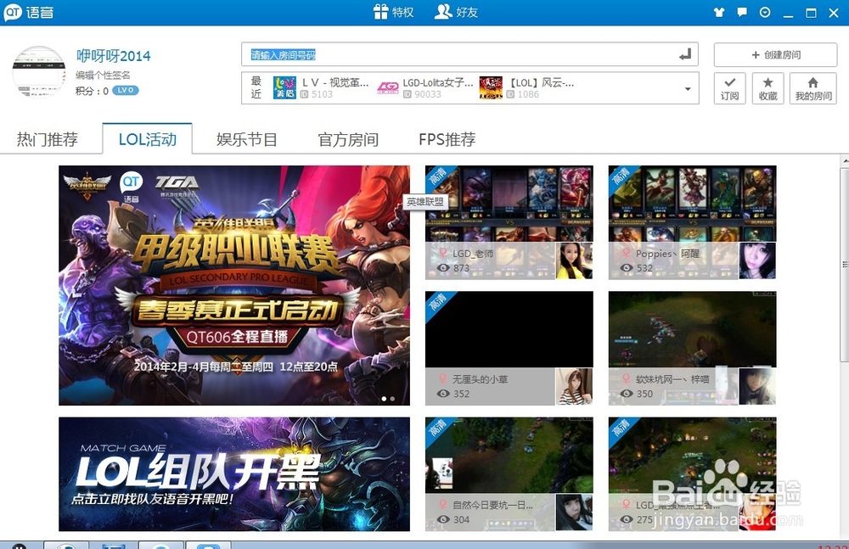Open the 官方房间 tab
Screen dimensions: 849x549
pos(346,138)
